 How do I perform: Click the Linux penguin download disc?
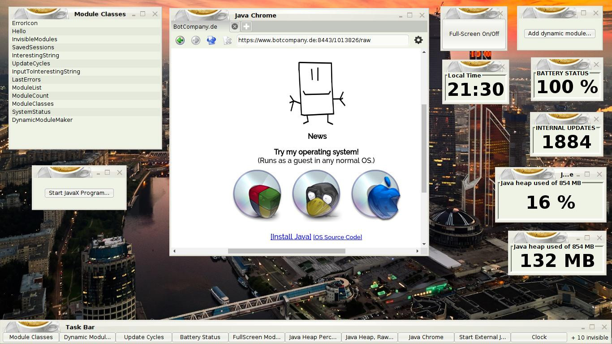point(316,195)
